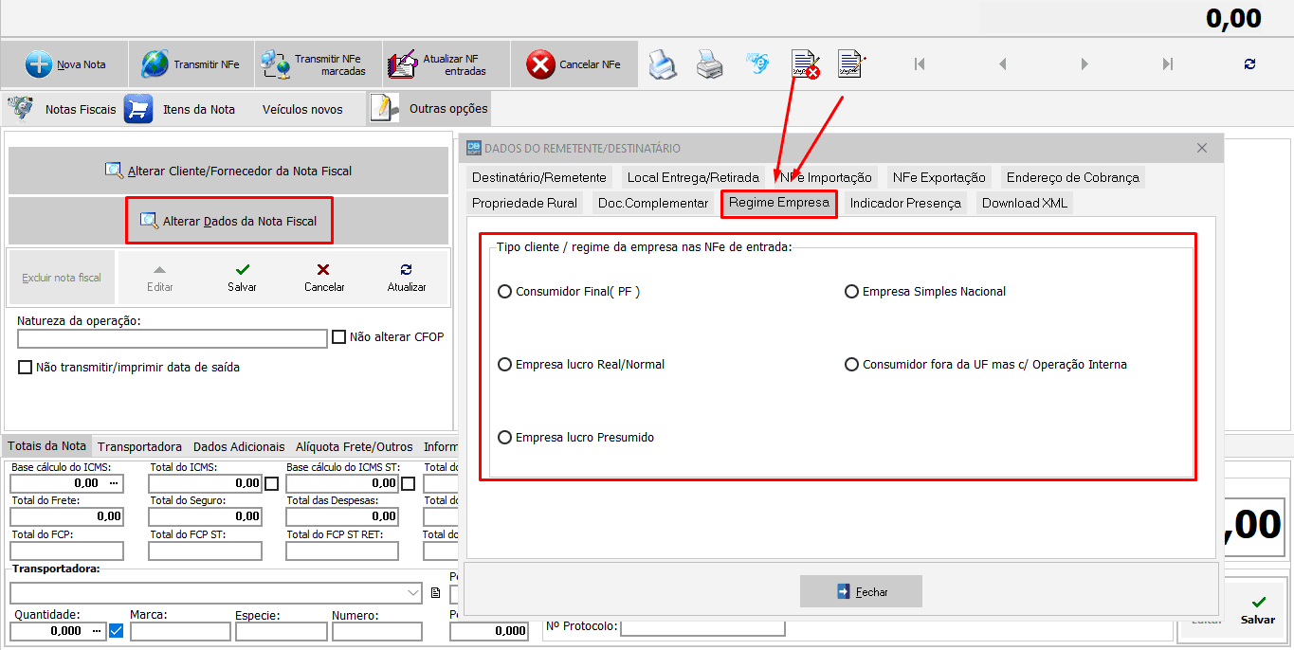Screen dimensions: 1294x650
Task: Click the document icon beside Transportadora dropdown
Action: tap(436, 593)
